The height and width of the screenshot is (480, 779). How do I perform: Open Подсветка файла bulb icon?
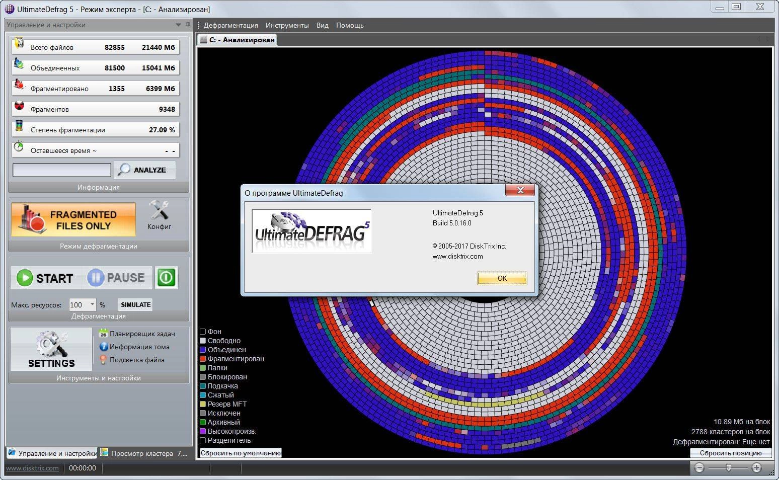pyautogui.click(x=103, y=360)
